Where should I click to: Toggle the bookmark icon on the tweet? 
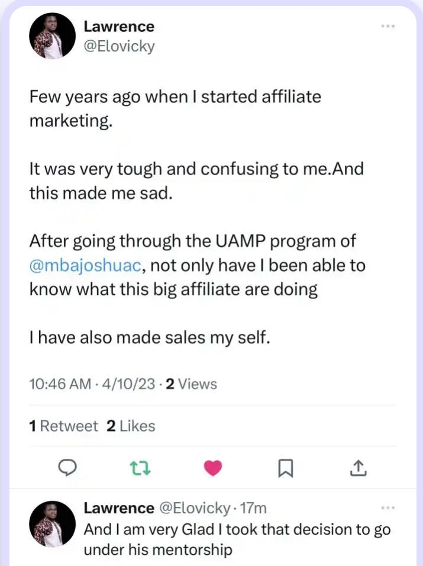(286, 469)
